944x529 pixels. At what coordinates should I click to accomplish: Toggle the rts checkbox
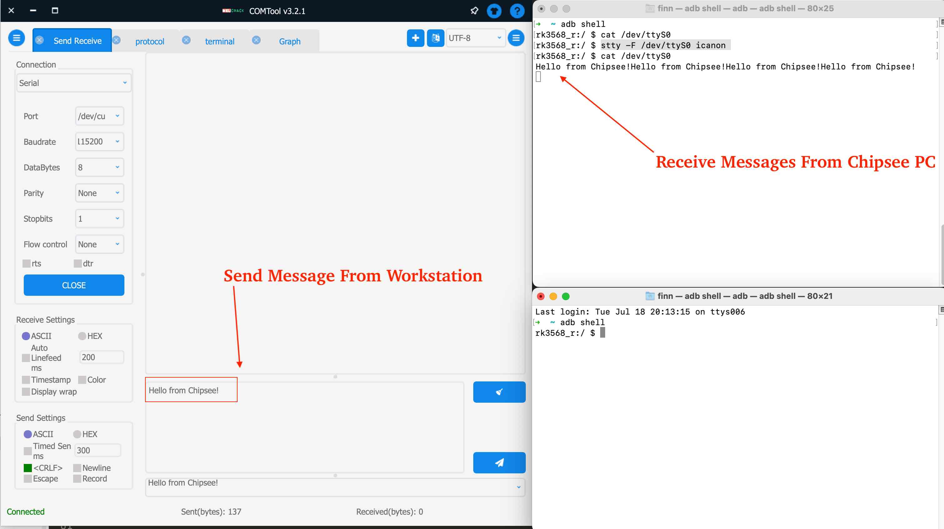26,263
